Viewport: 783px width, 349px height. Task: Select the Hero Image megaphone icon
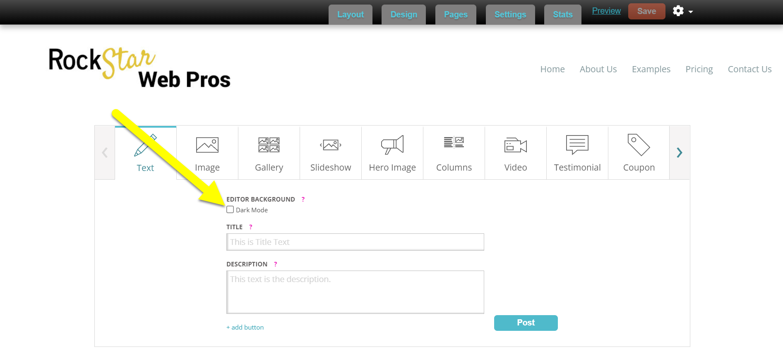pyautogui.click(x=392, y=145)
